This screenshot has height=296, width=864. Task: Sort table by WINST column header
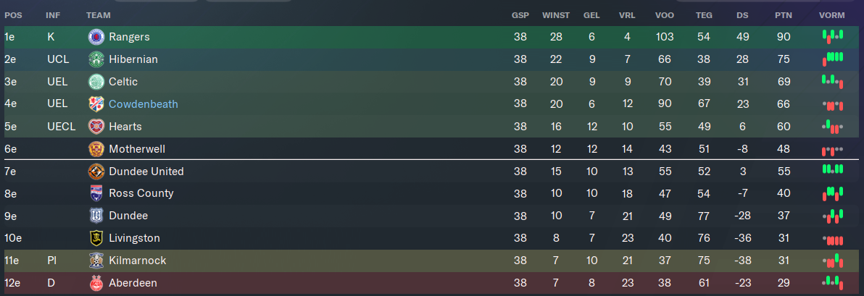pyautogui.click(x=556, y=15)
